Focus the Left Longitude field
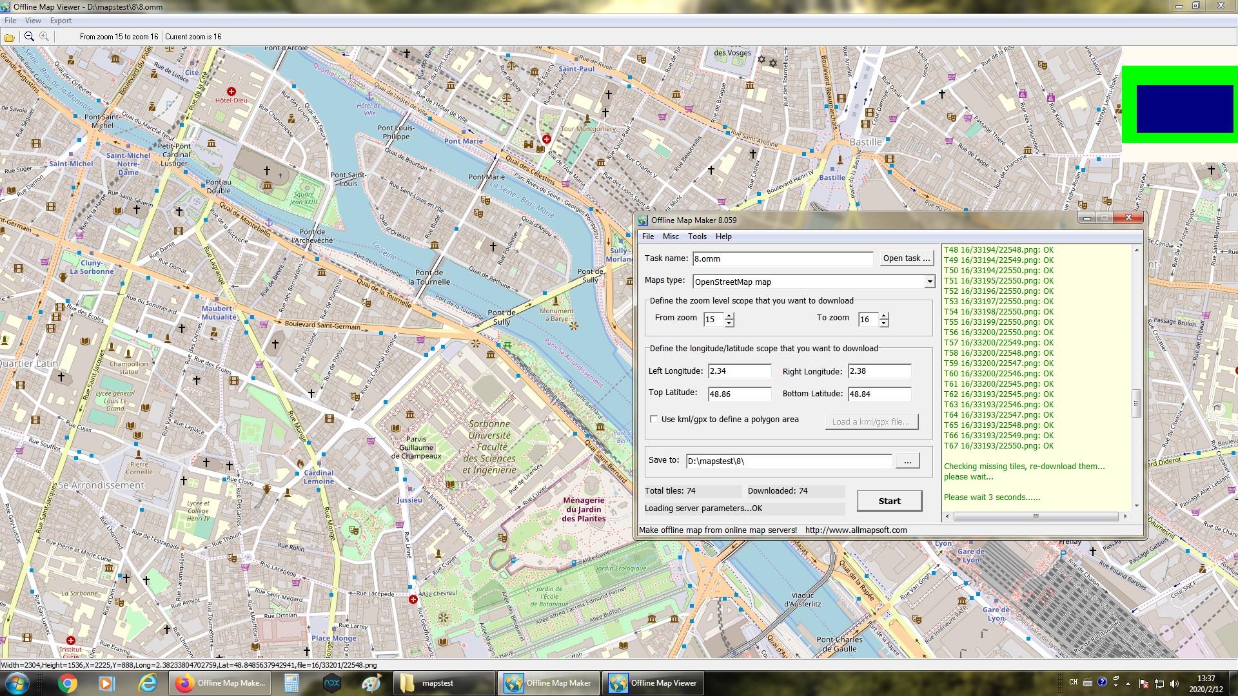The image size is (1238, 696). [740, 371]
